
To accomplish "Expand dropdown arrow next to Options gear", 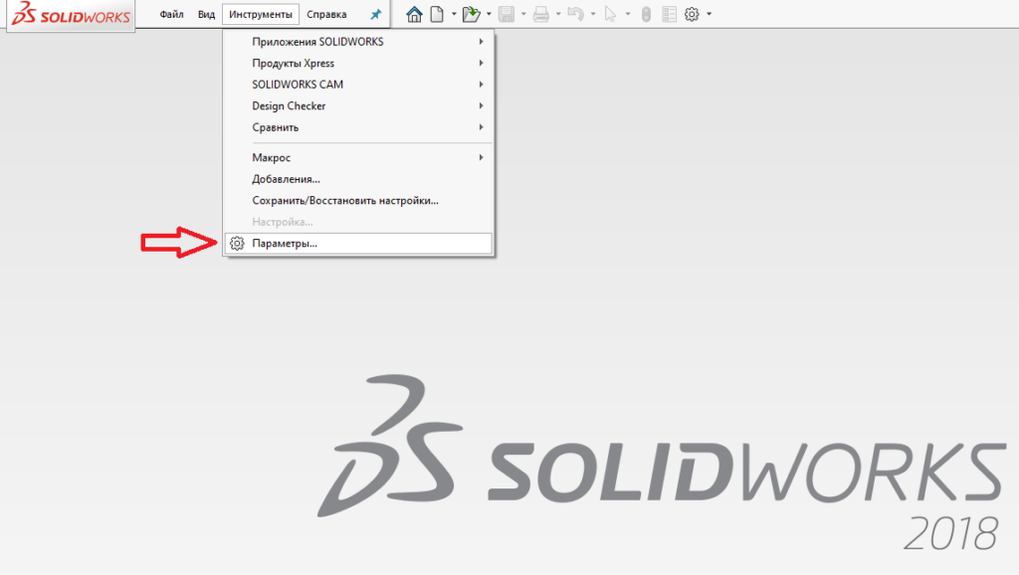I will (x=709, y=14).
